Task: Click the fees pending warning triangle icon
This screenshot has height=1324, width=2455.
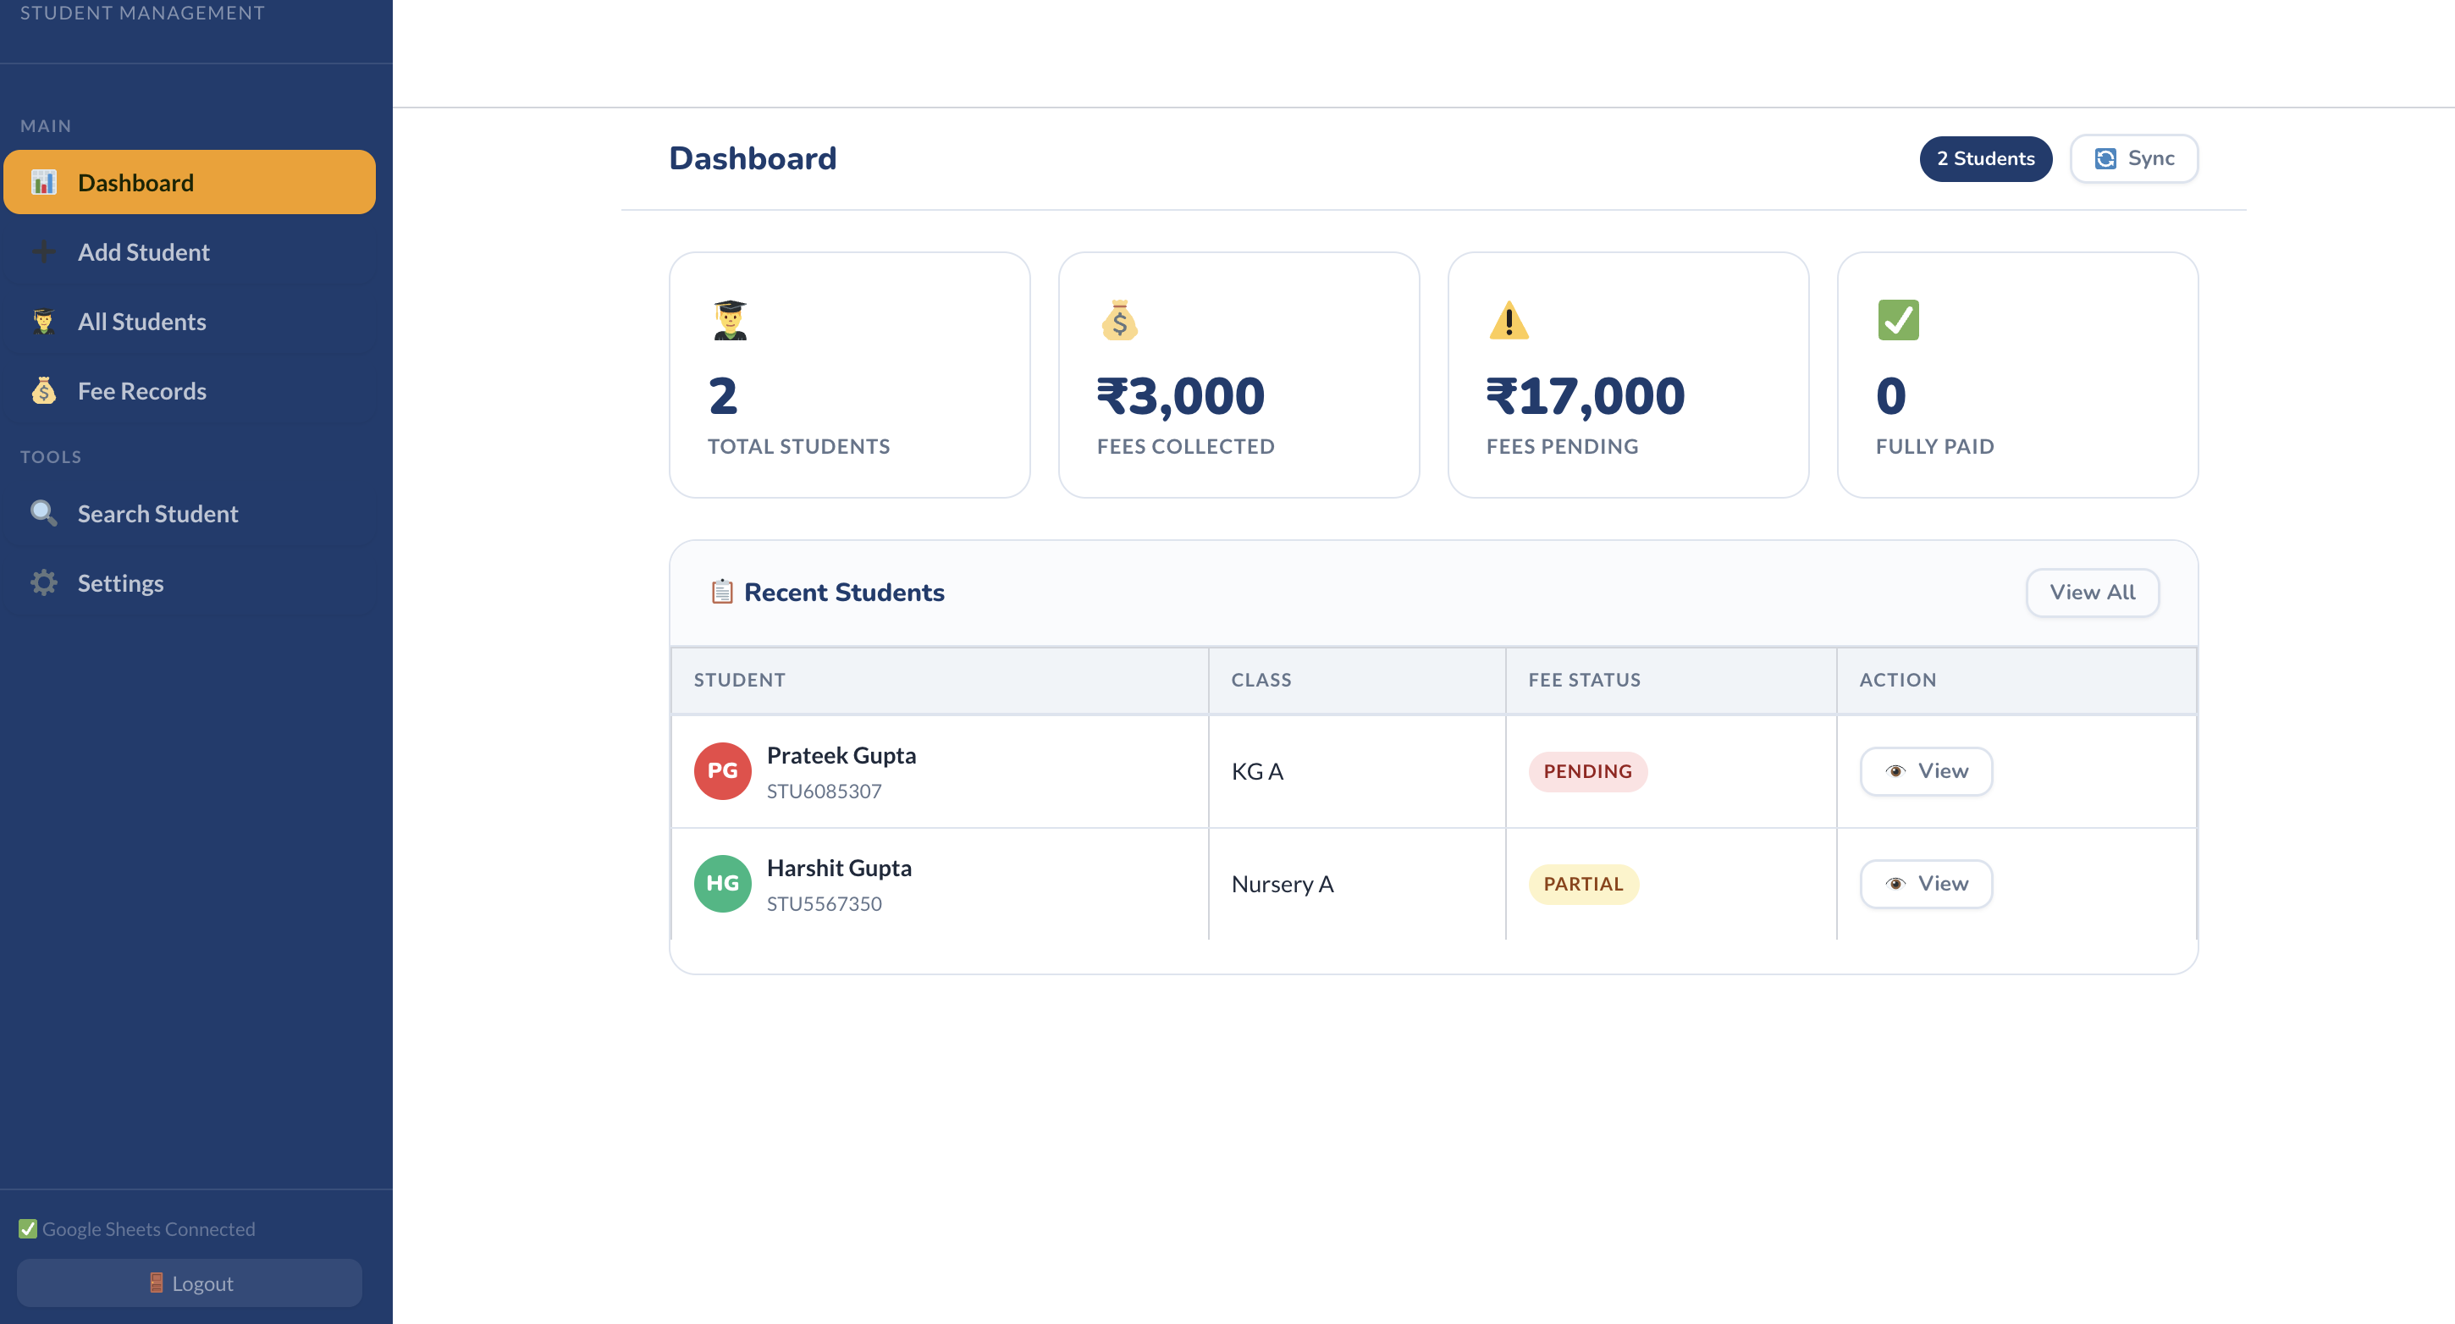Action: [1509, 320]
